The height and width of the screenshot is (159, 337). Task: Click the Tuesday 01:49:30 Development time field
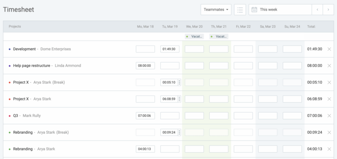coord(170,49)
